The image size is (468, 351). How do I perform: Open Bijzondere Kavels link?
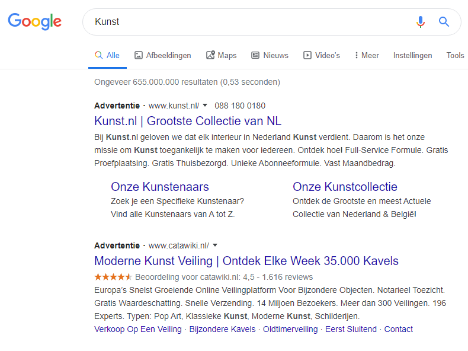pyautogui.click(x=222, y=329)
